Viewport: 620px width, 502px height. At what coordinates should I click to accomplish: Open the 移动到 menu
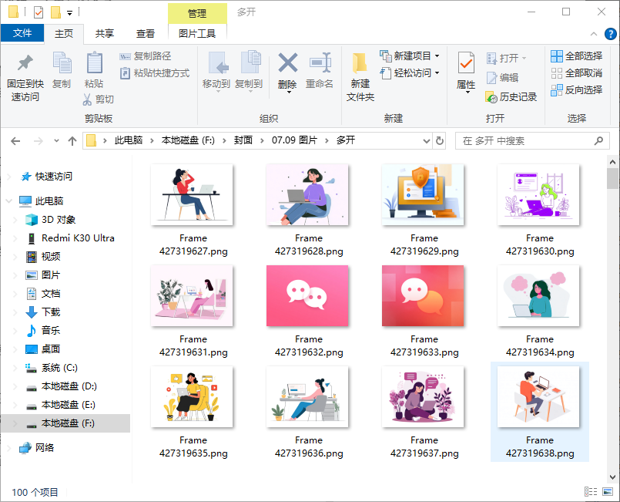pos(216,71)
